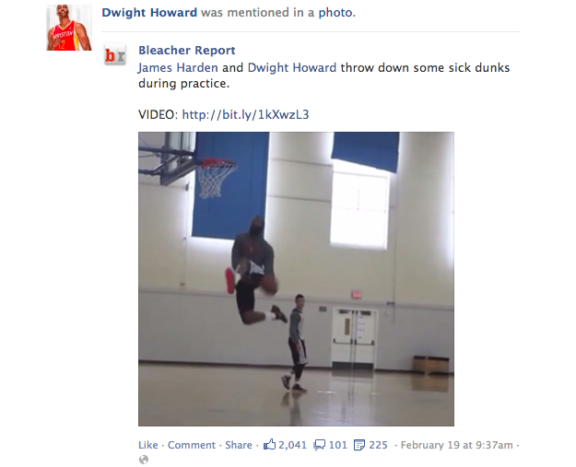The image size is (576, 467).
Task: Comment on the Bleacher Report post
Action: point(192,445)
